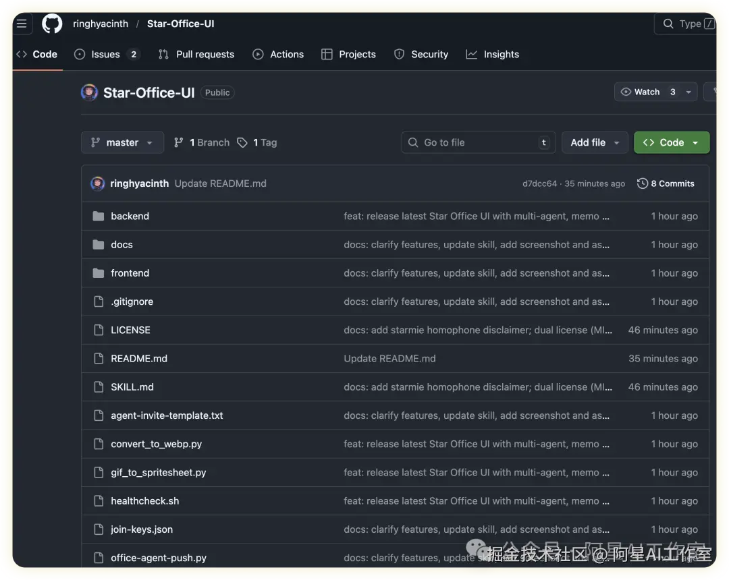Open the frontend folder
Image resolution: width=729 pixels, height=580 pixels.
pos(130,273)
